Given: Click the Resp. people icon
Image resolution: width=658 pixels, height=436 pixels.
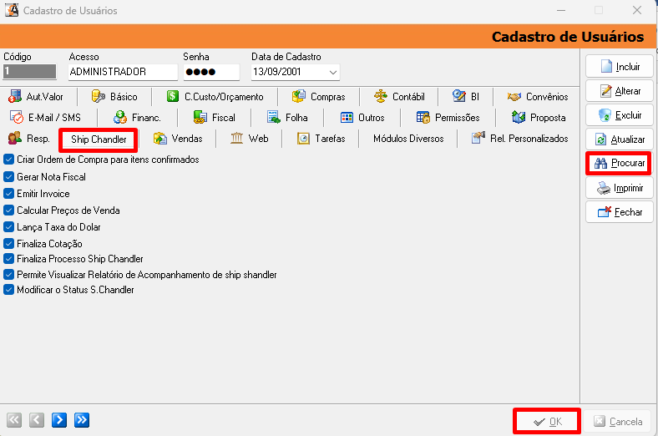Looking at the screenshot, I should pos(15,138).
